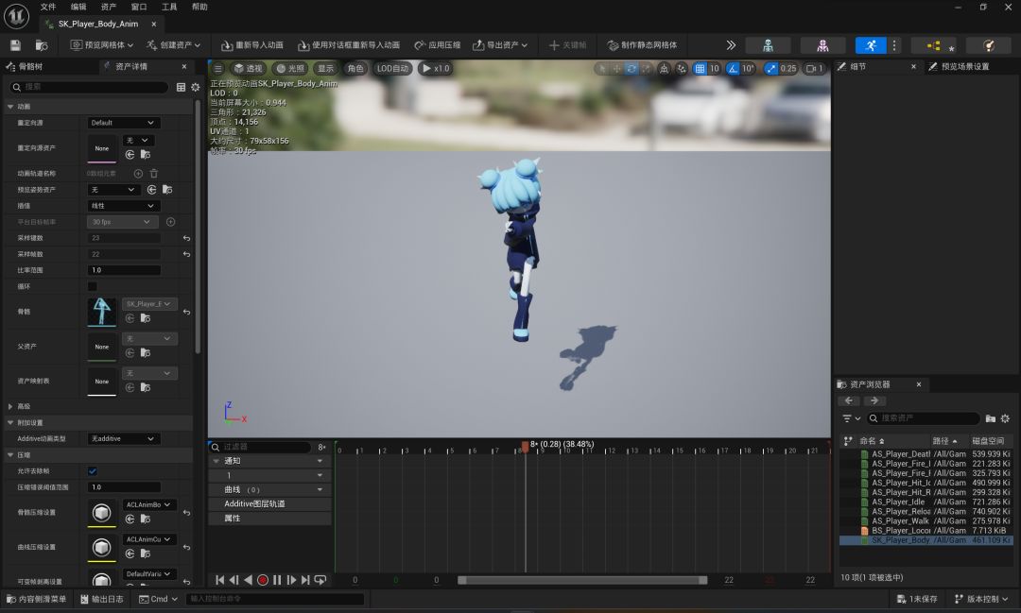Step to next frame
This screenshot has width=1021, height=613.
click(291, 580)
